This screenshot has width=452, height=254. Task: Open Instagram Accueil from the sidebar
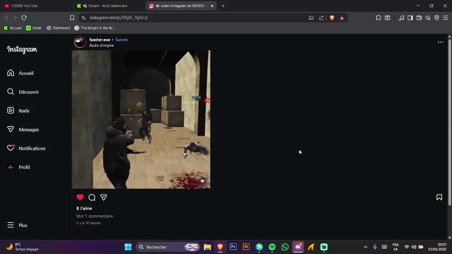coord(20,73)
